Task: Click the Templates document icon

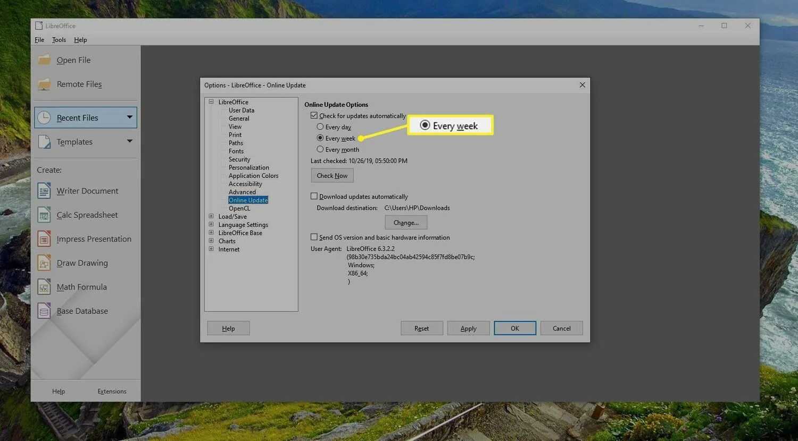Action: [x=44, y=142]
